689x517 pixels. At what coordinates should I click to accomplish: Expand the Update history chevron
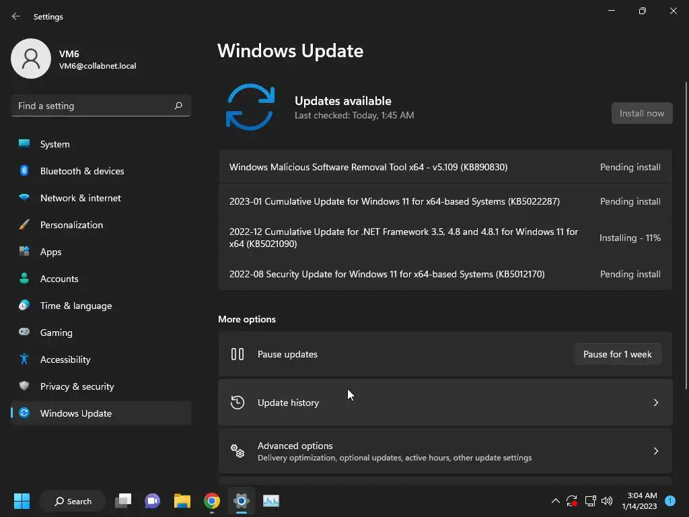click(x=655, y=403)
